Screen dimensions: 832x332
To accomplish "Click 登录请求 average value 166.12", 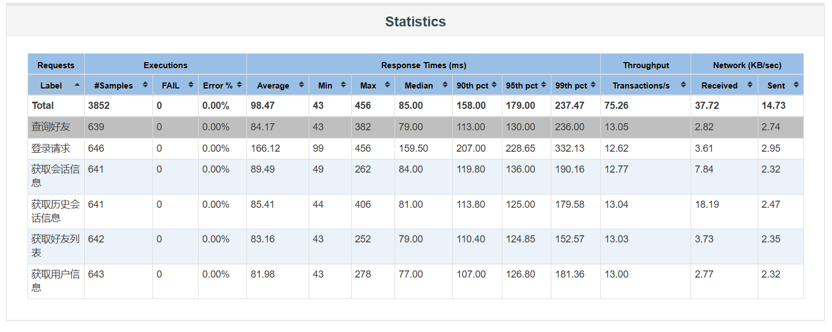I will click(265, 148).
